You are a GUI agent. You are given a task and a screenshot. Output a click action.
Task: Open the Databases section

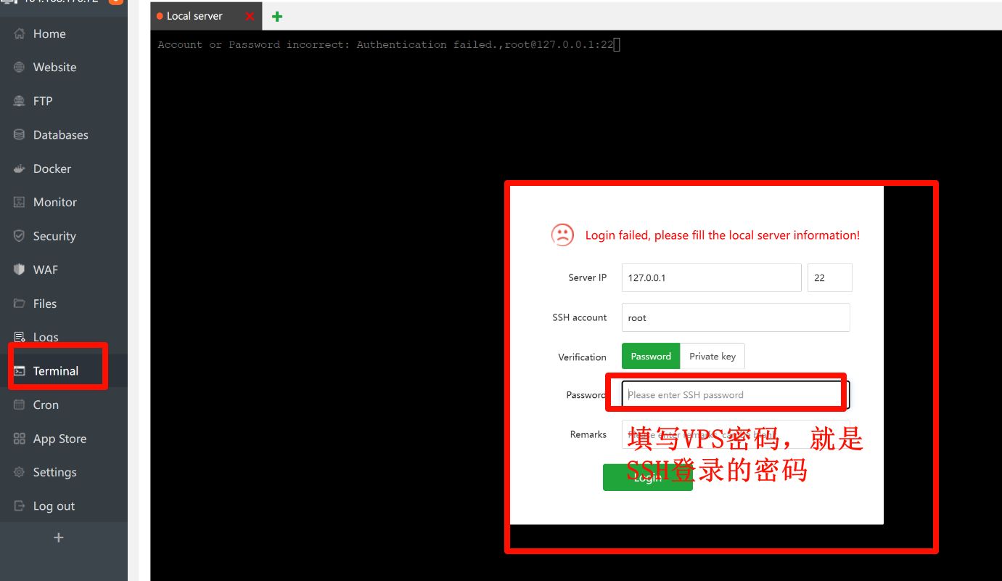click(x=64, y=134)
